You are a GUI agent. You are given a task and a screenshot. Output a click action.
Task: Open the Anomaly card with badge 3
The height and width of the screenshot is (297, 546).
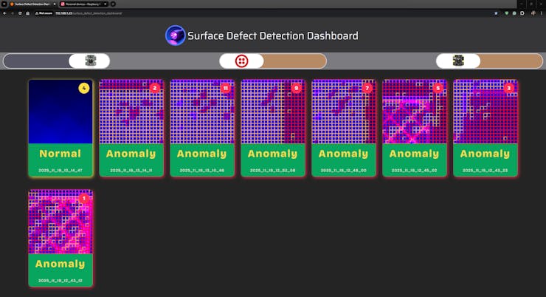click(485, 128)
